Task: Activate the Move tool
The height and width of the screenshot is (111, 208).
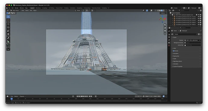Action: [8, 24]
